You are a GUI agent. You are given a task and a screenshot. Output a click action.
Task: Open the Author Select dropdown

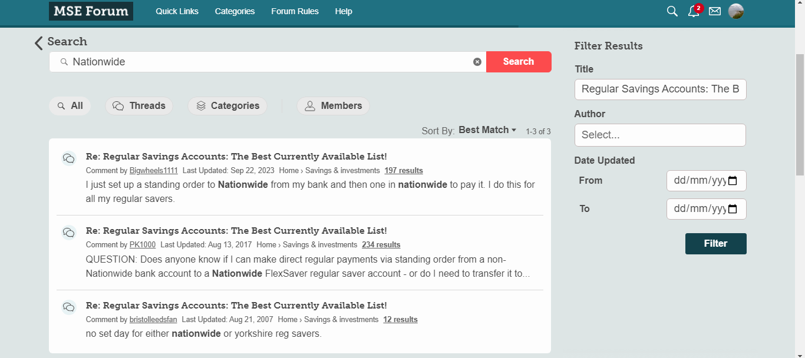click(660, 135)
